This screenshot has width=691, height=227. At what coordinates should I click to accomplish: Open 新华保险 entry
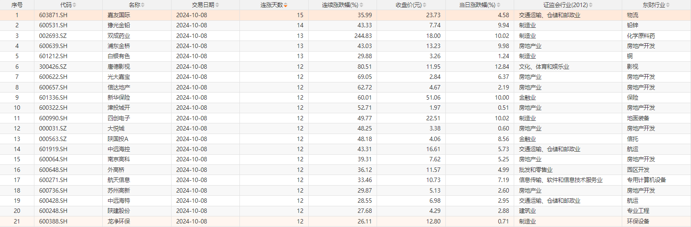(119, 97)
